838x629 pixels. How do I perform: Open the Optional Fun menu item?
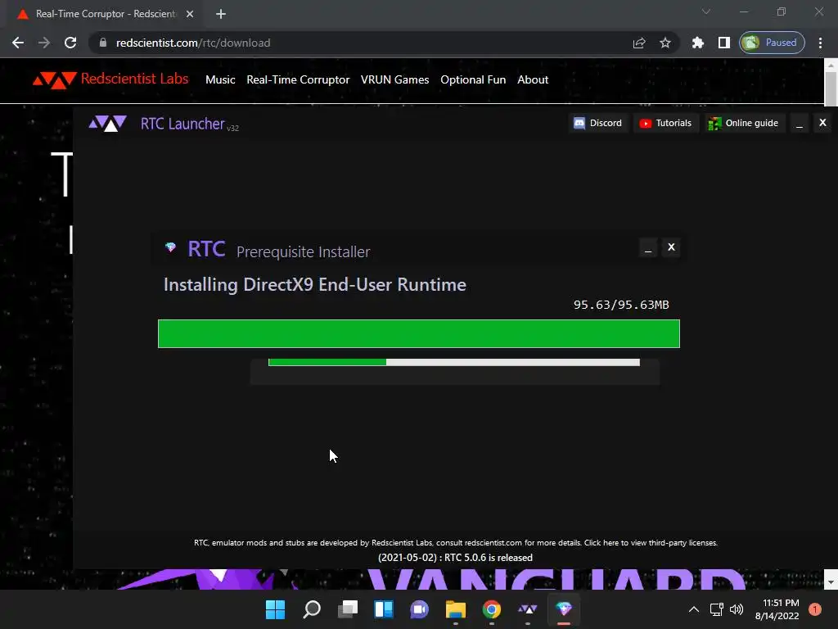[473, 79]
